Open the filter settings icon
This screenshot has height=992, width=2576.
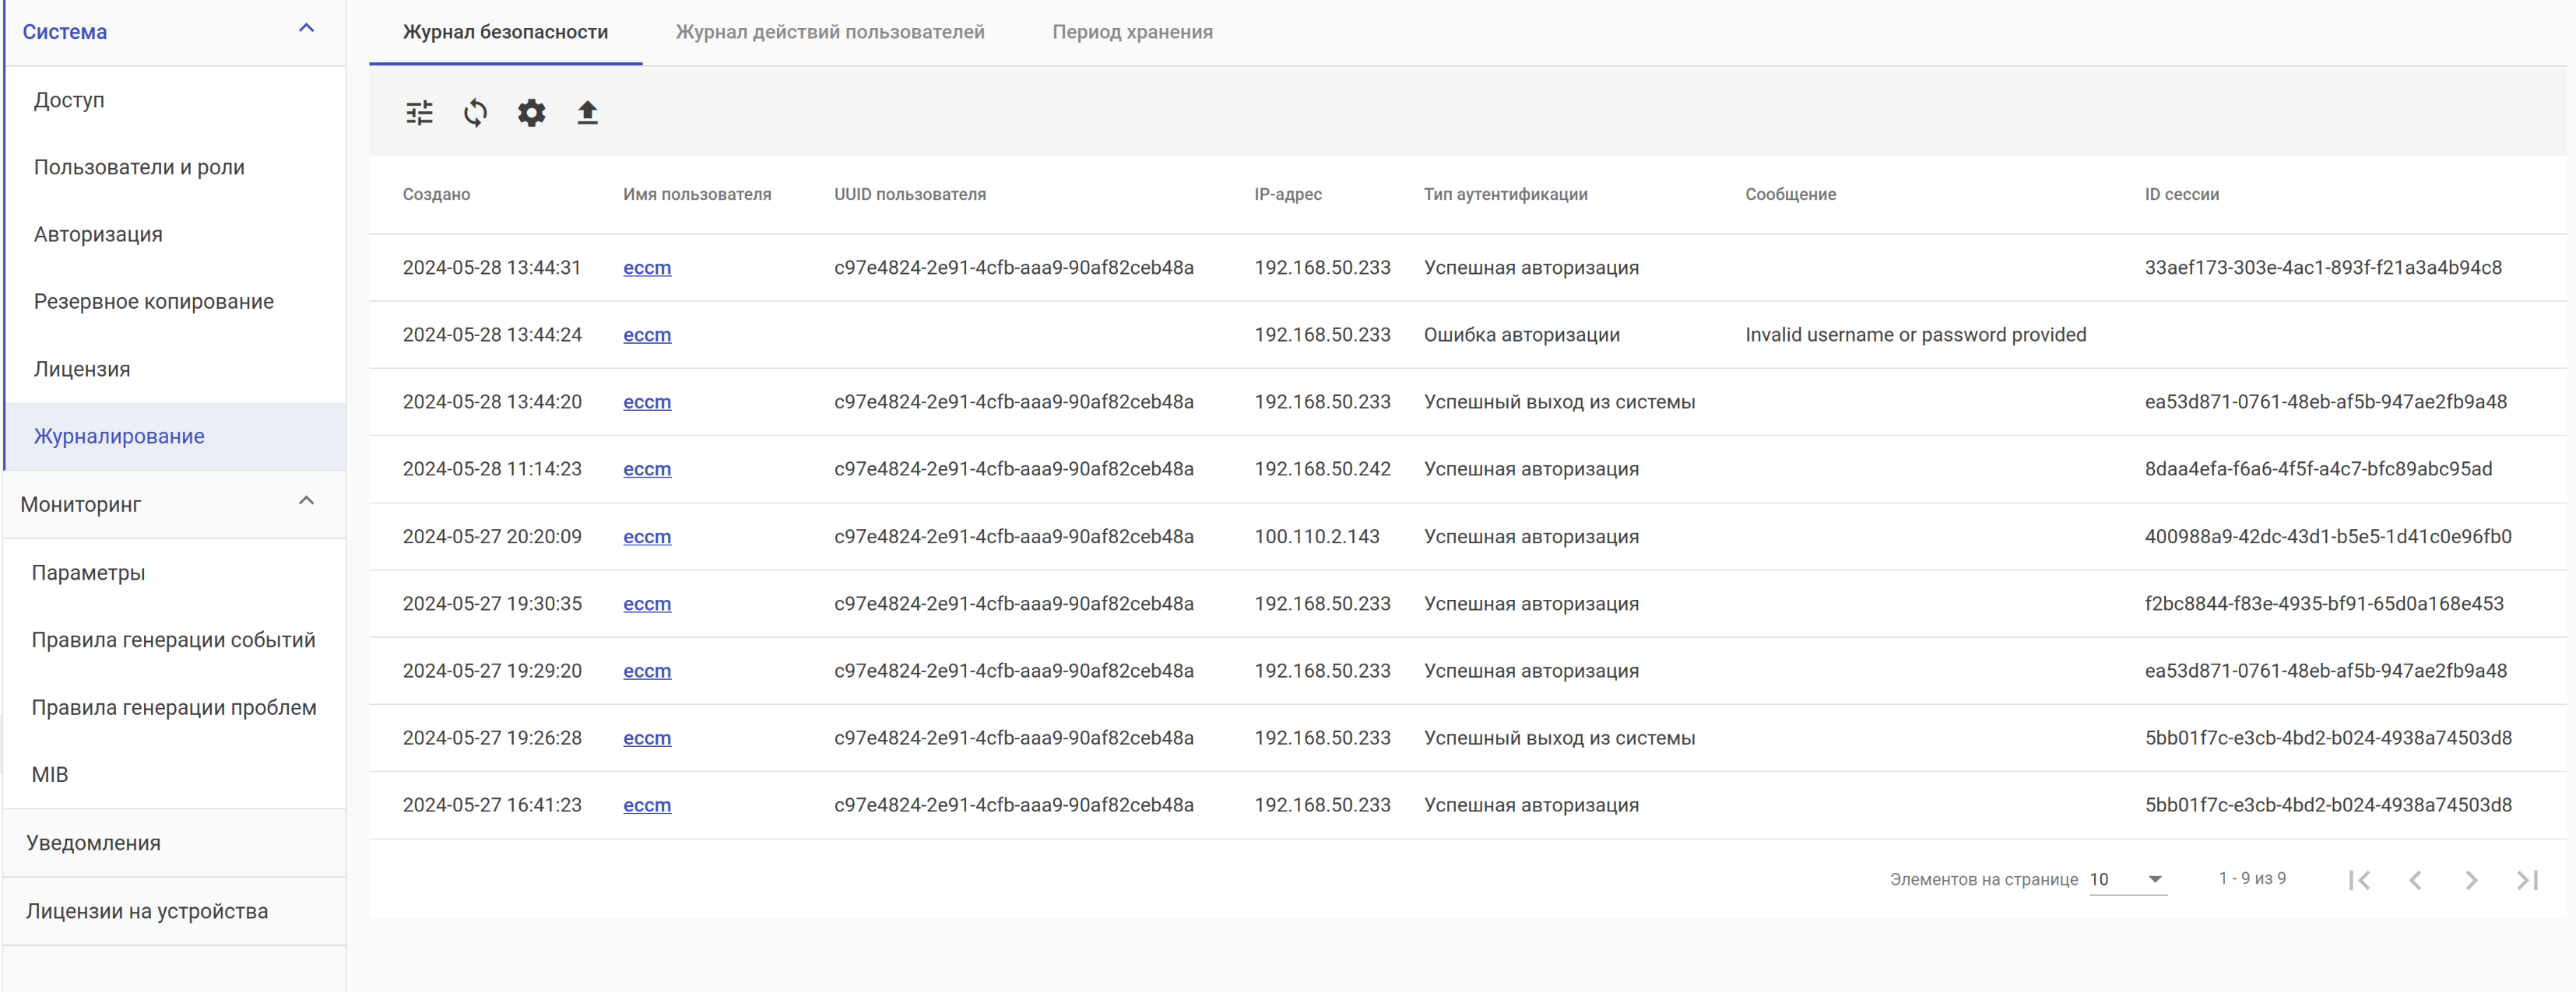419,113
